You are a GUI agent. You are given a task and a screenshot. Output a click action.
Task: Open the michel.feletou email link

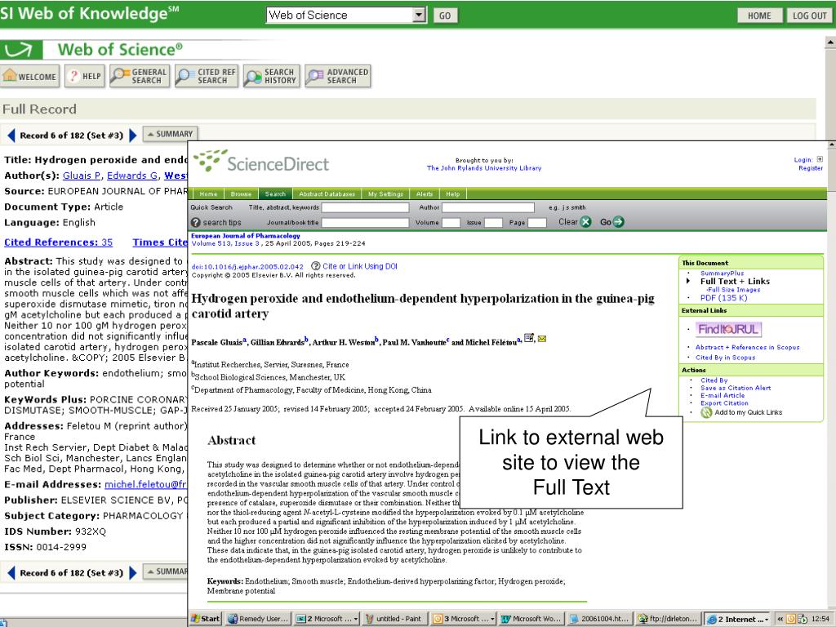pos(145,484)
